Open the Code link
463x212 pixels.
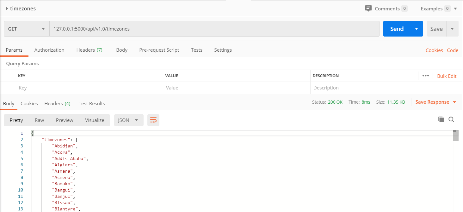click(453, 50)
